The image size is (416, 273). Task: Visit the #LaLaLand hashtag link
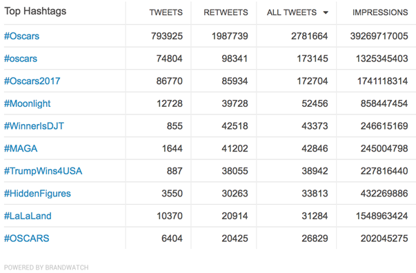point(28,216)
